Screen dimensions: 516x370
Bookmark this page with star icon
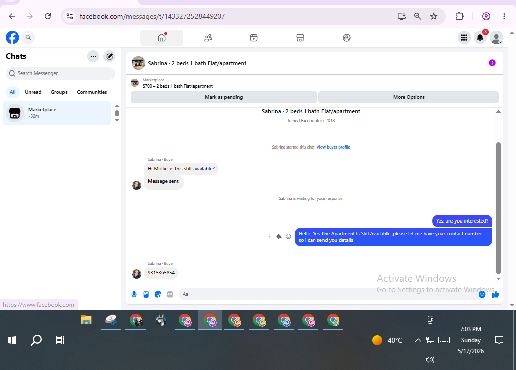pyautogui.click(x=434, y=16)
